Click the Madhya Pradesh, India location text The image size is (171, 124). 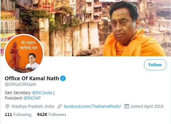click(33, 106)
